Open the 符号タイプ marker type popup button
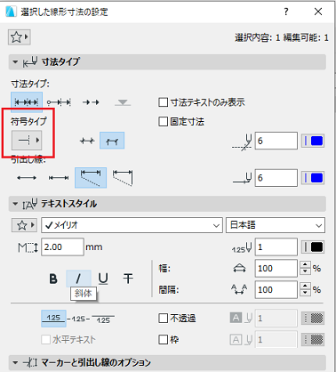336x372 pixels. pos(27,140)
